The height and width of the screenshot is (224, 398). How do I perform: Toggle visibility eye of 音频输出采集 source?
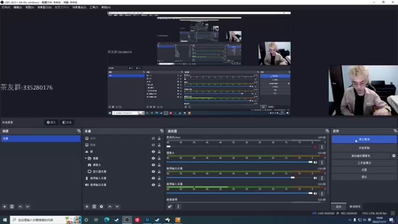click(153, 185)
